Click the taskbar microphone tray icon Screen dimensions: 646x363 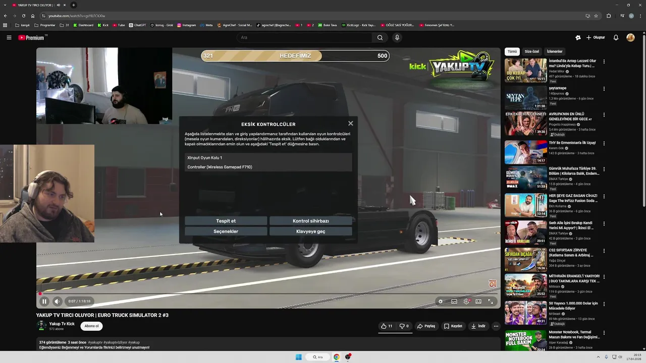pos(606,357)
